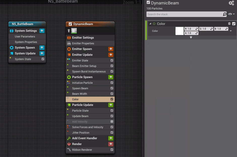This screenshot has height=157, width=237.
Task: Add a new Event Handler stage
Action: click(111, 138)
